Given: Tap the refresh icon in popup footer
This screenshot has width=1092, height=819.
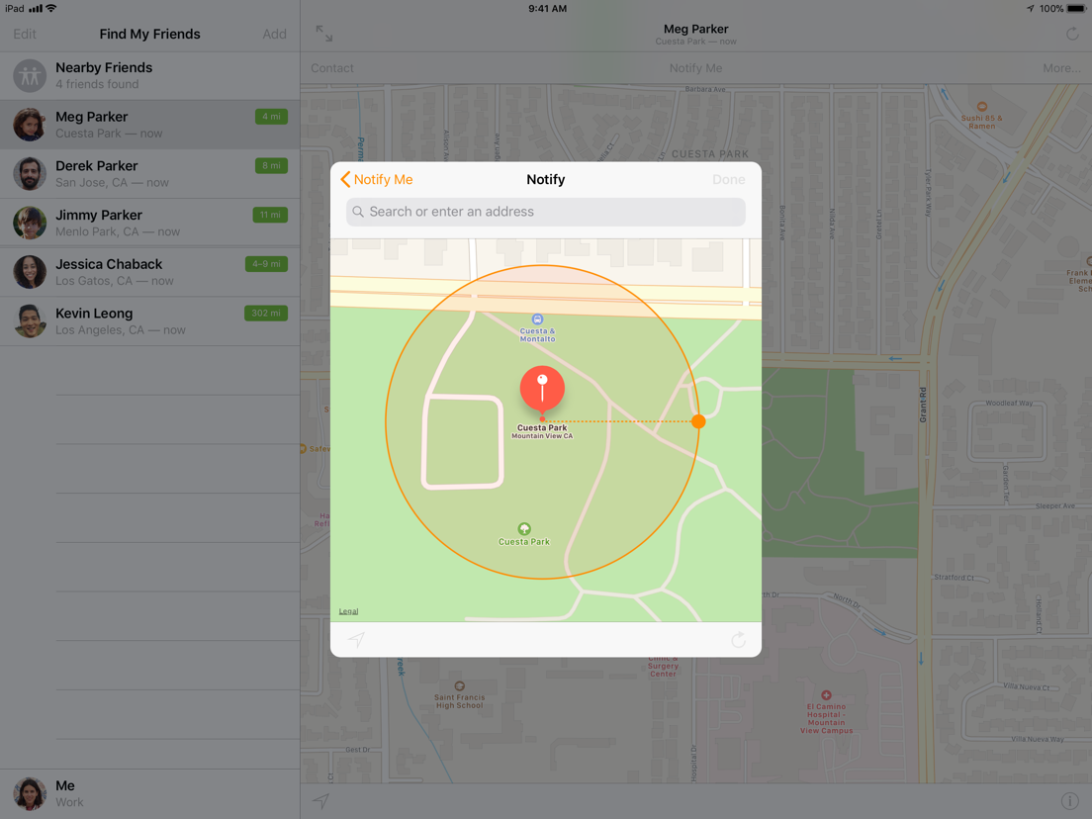Looking at the screenshot, I should click(738, 639).
